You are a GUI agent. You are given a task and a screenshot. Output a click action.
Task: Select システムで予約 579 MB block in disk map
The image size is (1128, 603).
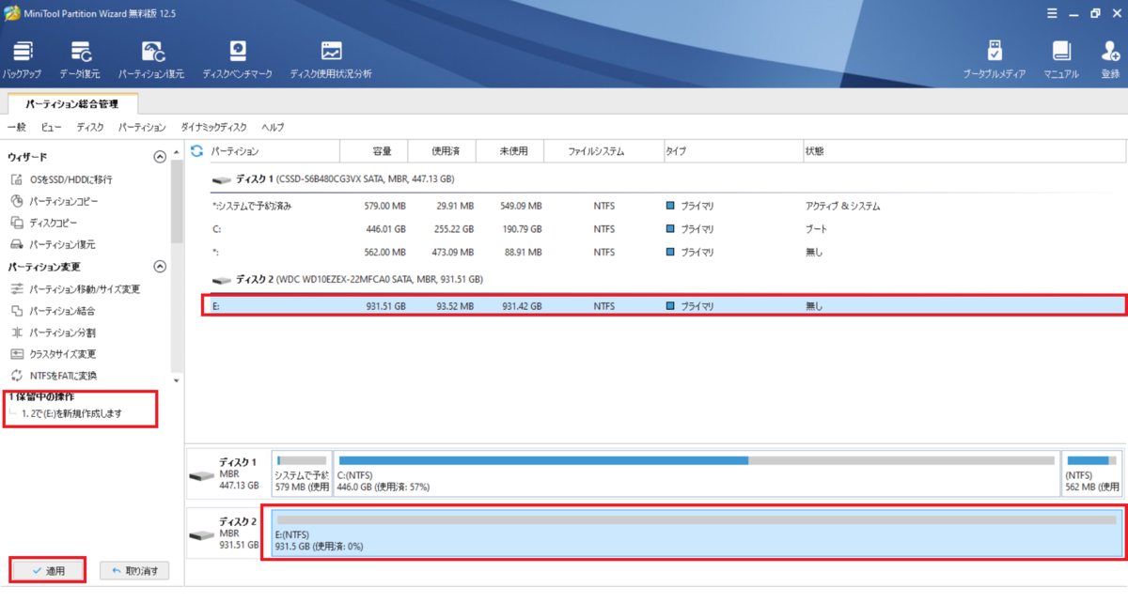302,475
